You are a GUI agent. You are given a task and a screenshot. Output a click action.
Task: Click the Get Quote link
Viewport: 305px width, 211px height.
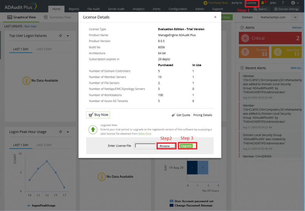[x=183, y=115]
